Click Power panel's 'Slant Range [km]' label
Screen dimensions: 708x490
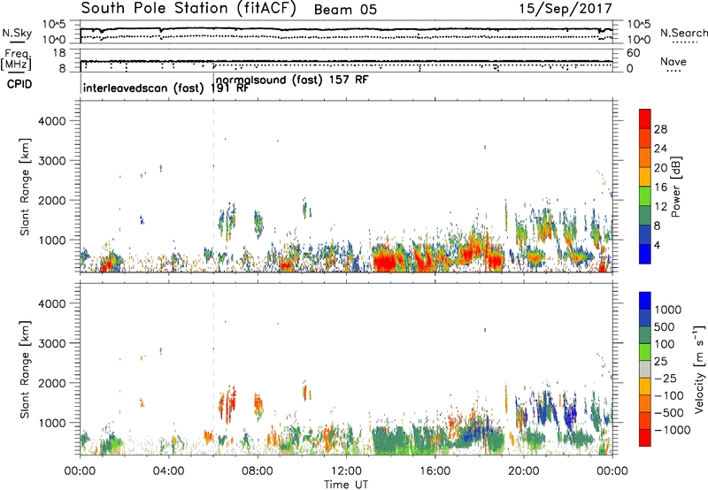tap(25, 187)
